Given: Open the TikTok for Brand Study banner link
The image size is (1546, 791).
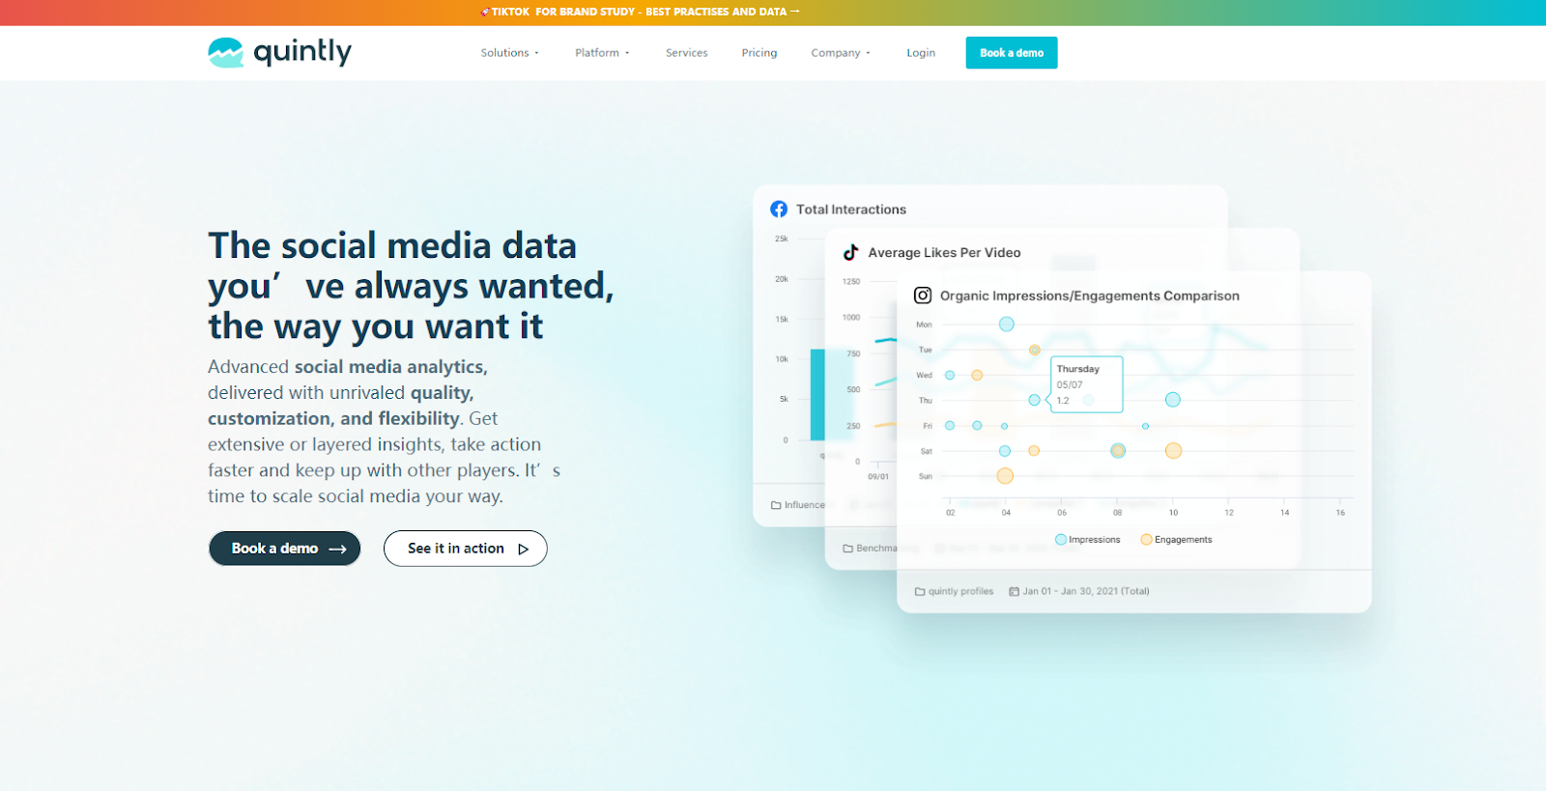Looking at the screenshot, I should coord(640,12).
